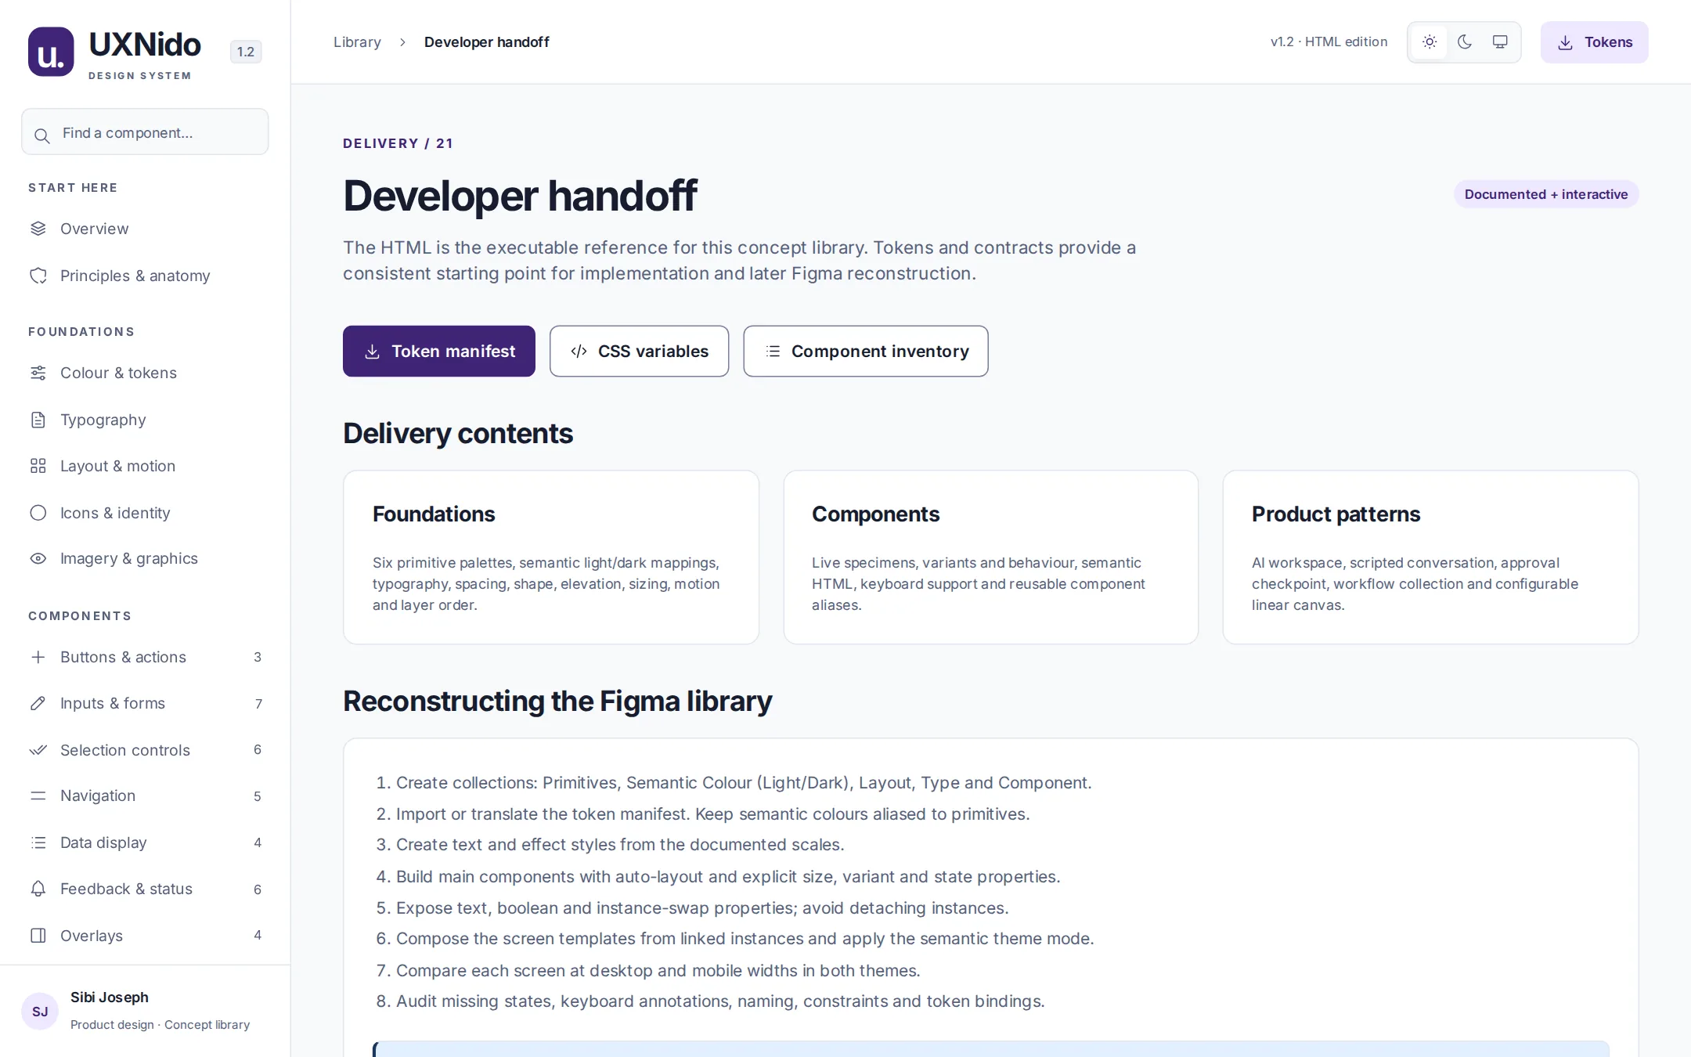Click the Delivery contents heading
Viewport: 1691px width, 1057px height.
click(x=458, y=433)
